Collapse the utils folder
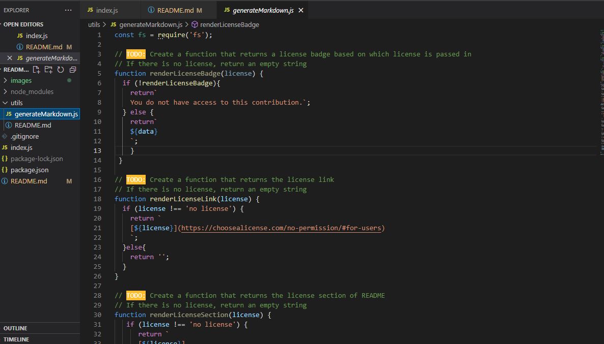Image resolution: width=604 pixels, height=344 pixels. click(17, 103)
